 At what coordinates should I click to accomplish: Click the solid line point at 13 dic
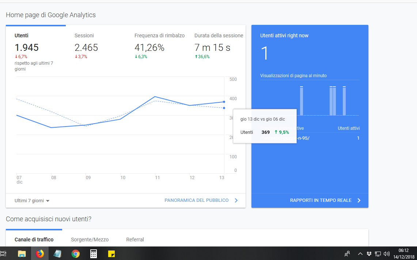click(x=224, y=102)
